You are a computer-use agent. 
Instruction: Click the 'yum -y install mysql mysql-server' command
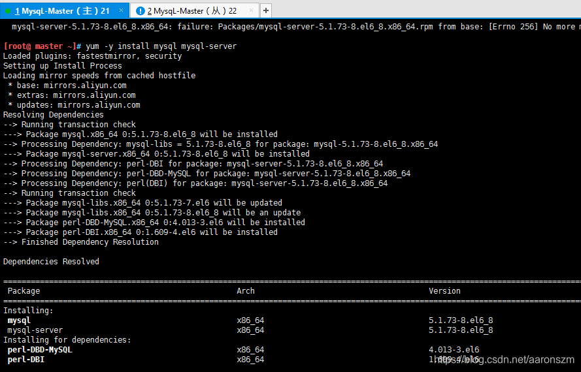pyautogui.click(x=161, y=46)
